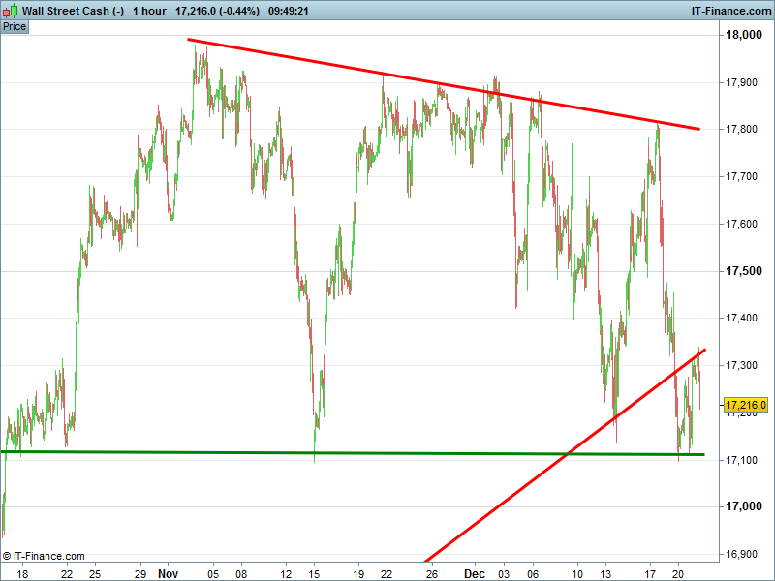Click the 20 date label on time axis
Image resolution: width=775 pixels, height=581 pixels.
[678, 574]
